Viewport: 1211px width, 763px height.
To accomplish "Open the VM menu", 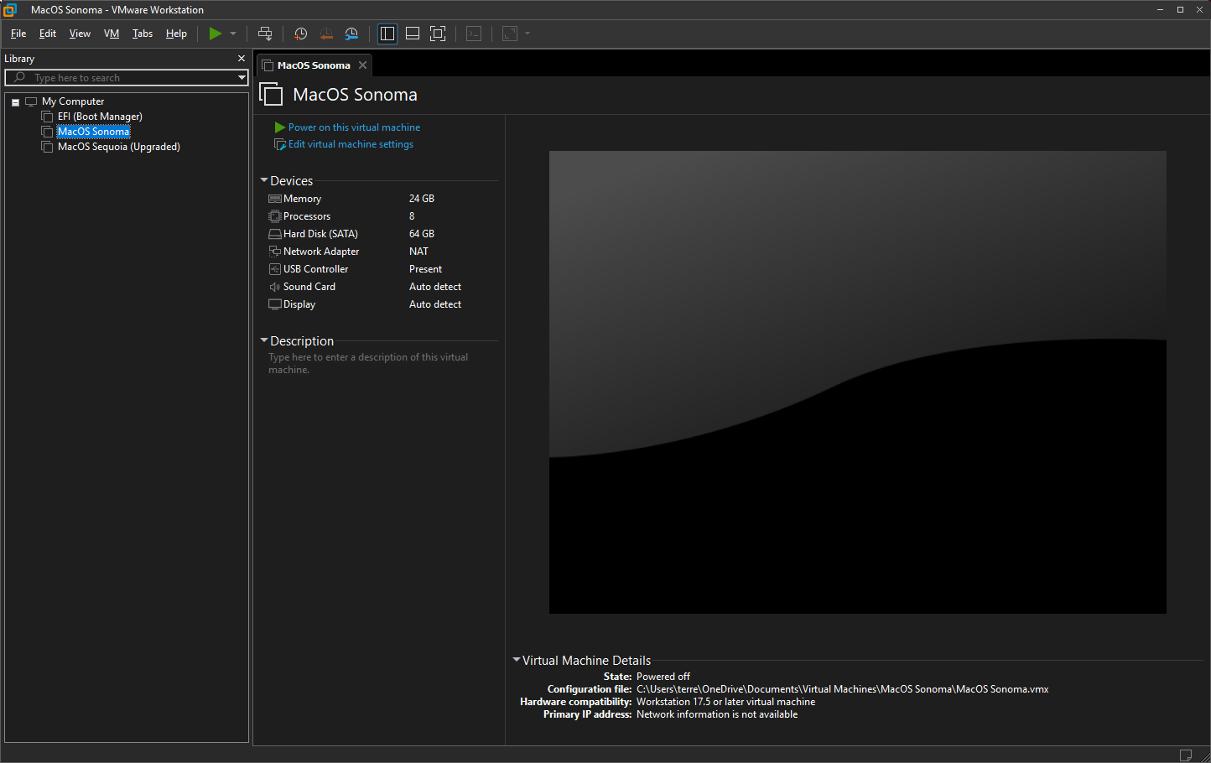I will point(112,34).
